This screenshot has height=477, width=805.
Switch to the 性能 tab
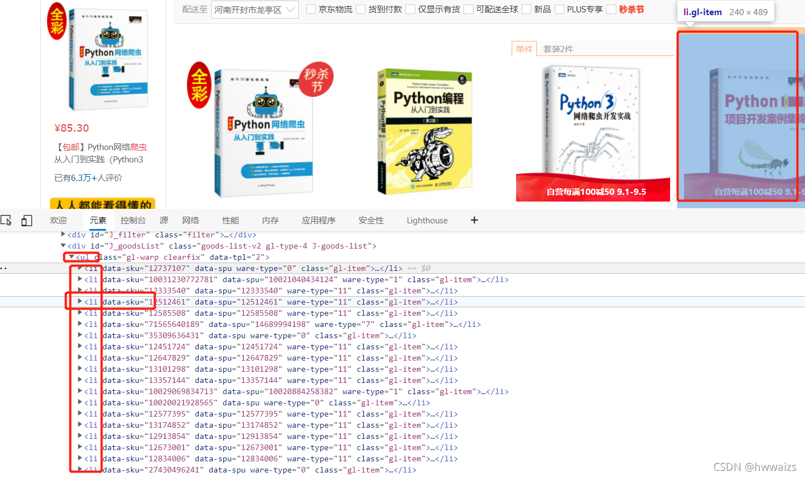click(231, 220)
